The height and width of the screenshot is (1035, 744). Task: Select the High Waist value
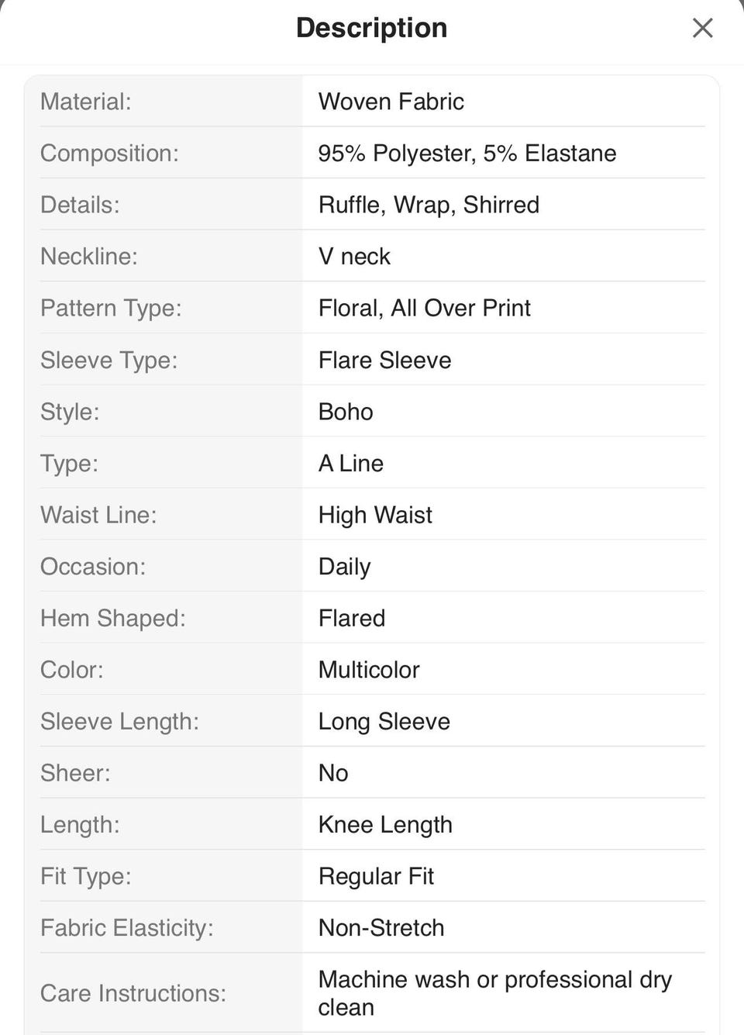(x=375, y=516)
